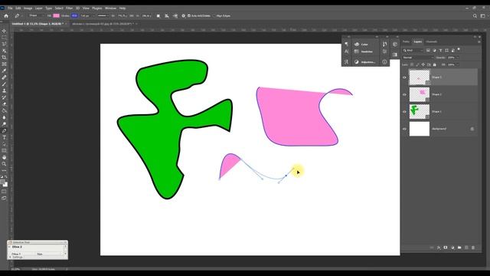Hide the Background layer

pyautogui.click(x=405, y=129)
